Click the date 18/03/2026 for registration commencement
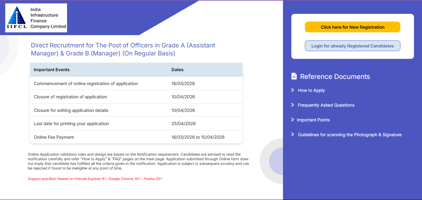The image size is (422, 200). pyautogui.click(x=183, y=83)
